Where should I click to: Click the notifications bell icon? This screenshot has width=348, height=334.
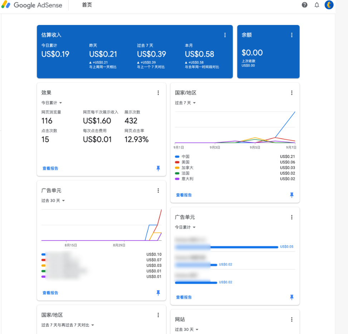point(317,5)
